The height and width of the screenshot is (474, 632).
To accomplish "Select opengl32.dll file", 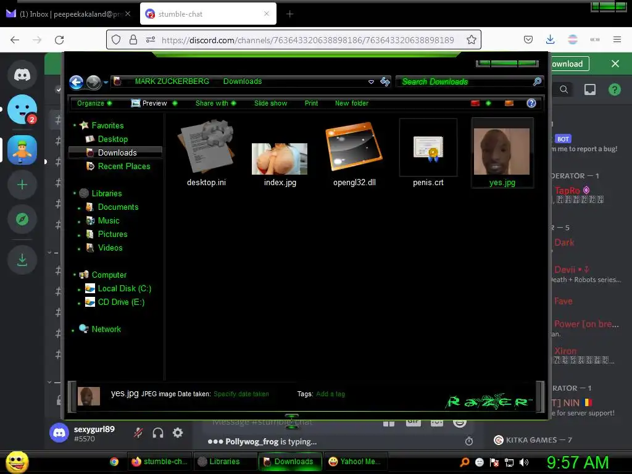I will pyautogui.click(x=354, y=153).
